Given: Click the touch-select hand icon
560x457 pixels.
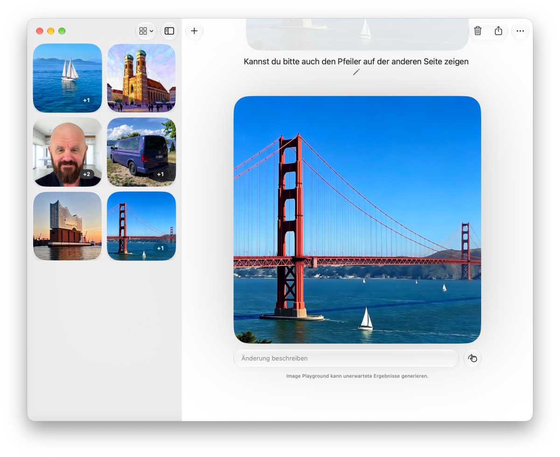Looking at the screenshot, I should [x=472, y=359].
